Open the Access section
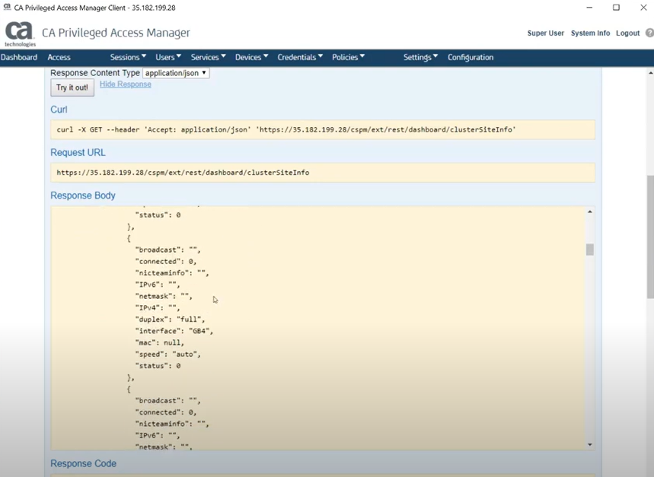The height and width of the screenshot is (477, 654). [59, 56]
